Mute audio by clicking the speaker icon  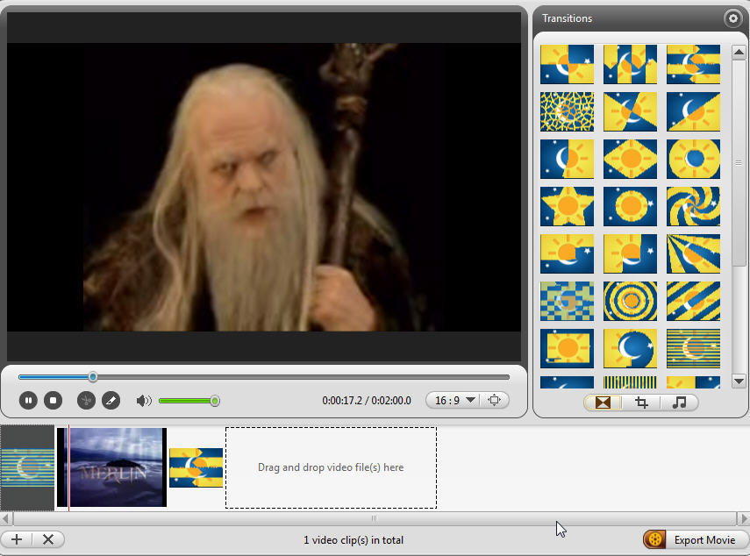click(x=143, y=401)
